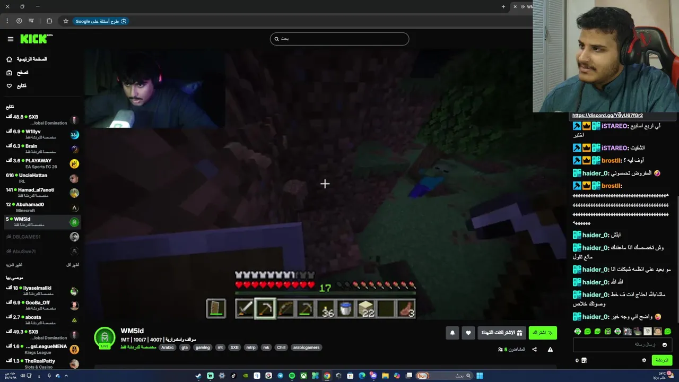Open followed channel SXB 48.8 ألف

(41, 120)
